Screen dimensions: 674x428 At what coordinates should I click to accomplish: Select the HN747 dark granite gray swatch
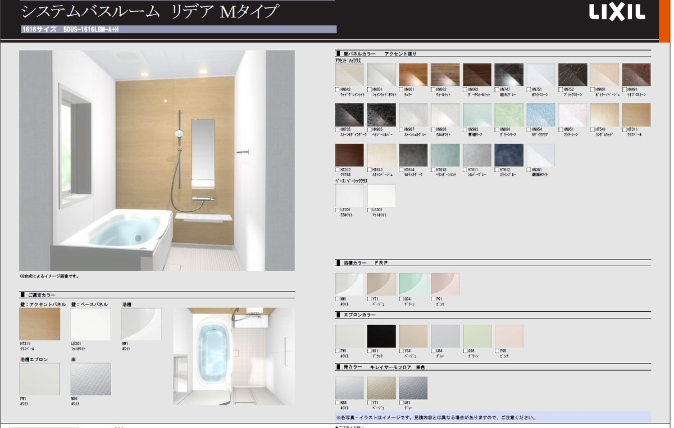tap(509, 75)
